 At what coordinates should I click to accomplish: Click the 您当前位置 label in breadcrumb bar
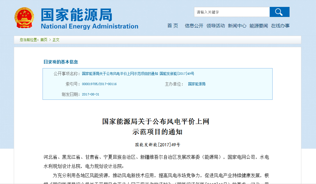(29, 40)
